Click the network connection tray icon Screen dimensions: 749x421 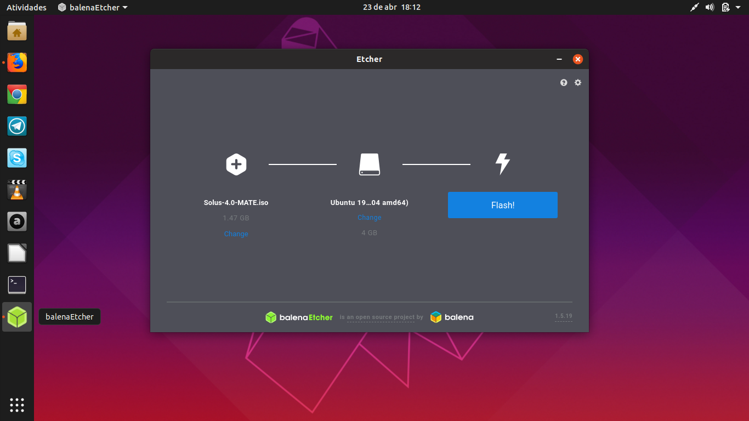[695, 8]
